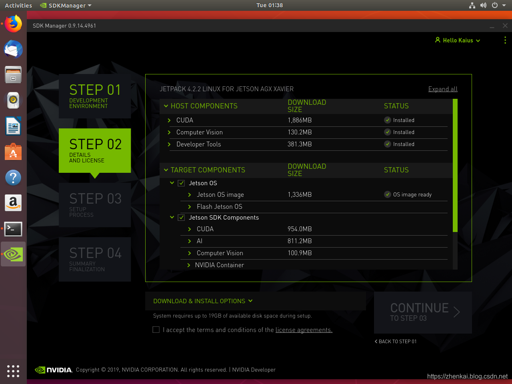Open Amazon launcher in dock

(x=13, y=203)
